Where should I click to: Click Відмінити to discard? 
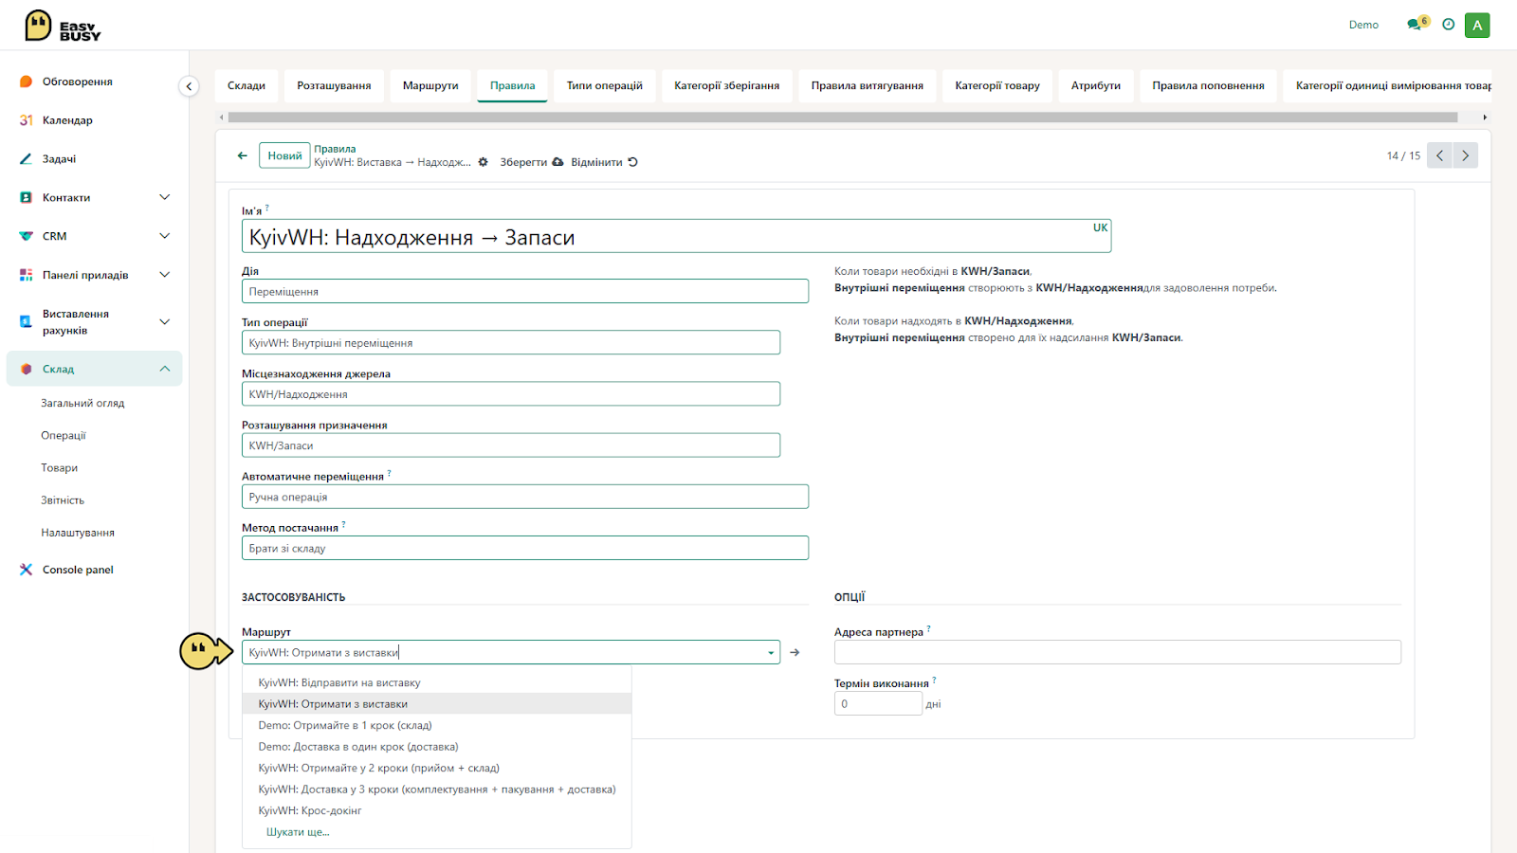(x=596, y=162)
